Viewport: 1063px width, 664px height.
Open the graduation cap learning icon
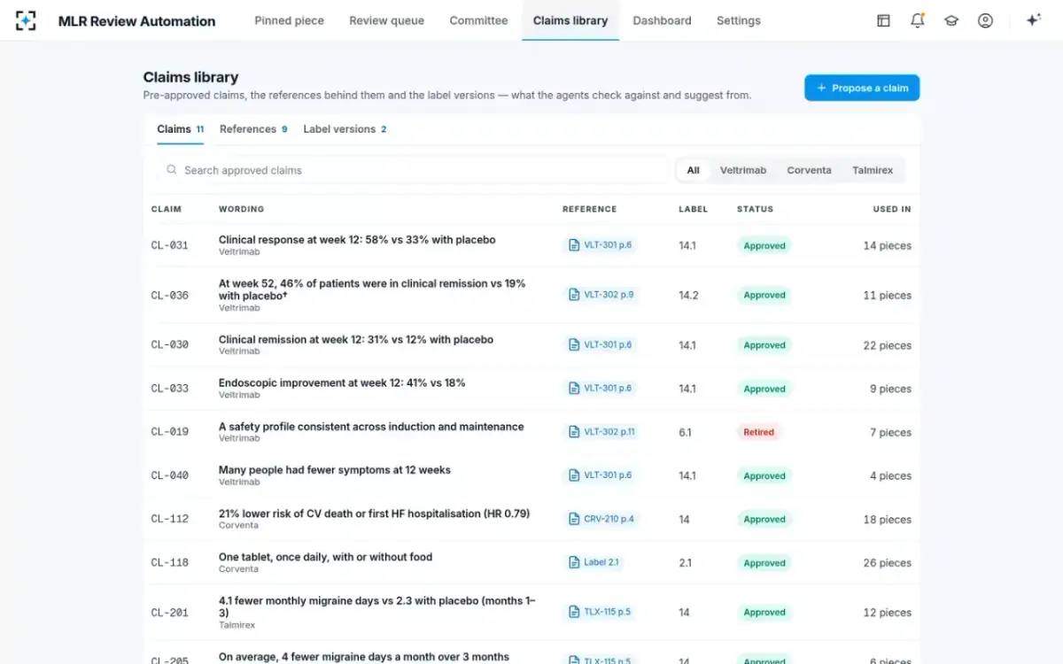pyautogui.click(x=951, y=20)
